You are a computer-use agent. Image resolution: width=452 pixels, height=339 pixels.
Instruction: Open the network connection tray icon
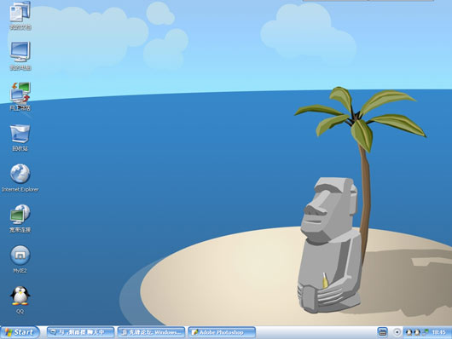(426, 332)
